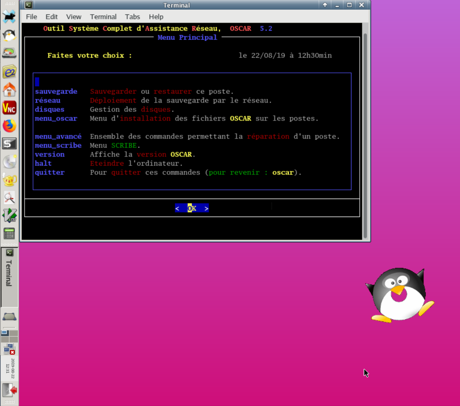Open the disk usage monitor icon
Screen dimensions: 460x406
[x=9, y=53]
